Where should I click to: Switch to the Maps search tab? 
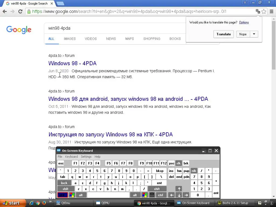pos(130,39)
